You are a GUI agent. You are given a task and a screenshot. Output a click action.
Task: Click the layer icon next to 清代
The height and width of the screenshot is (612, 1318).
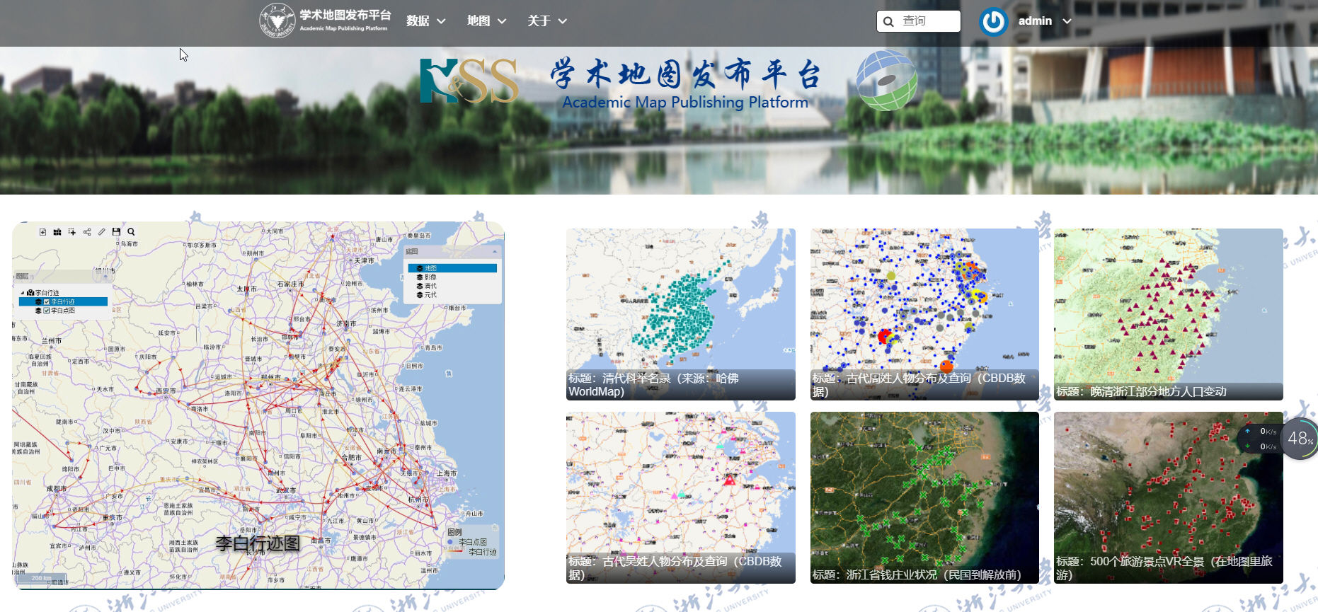coord(420,286)
